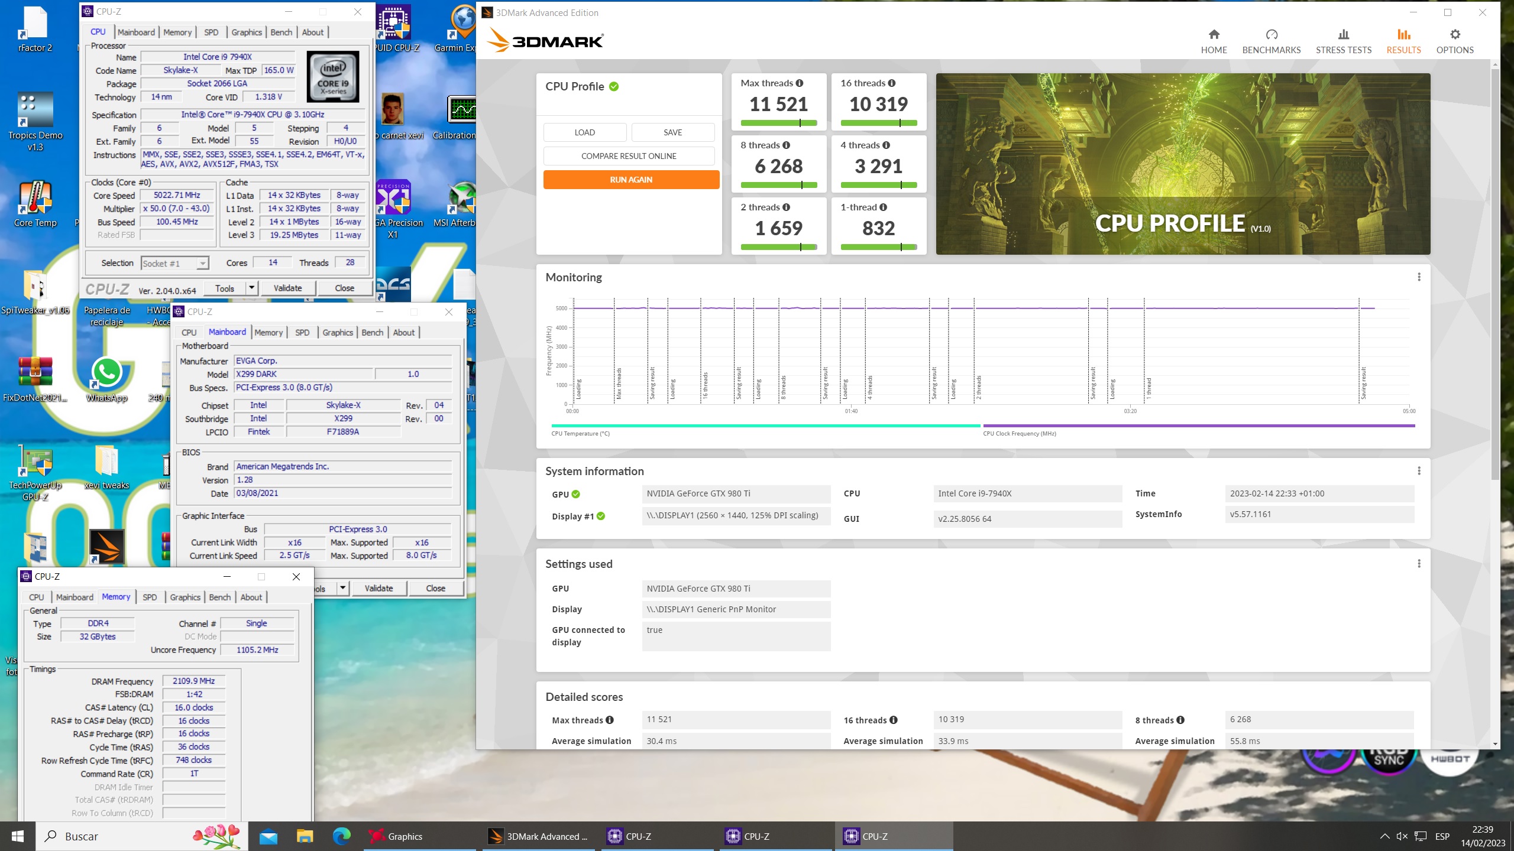Image resolution: width=1514 pixels, height=851 pixels.
Task: Click CPU Temperature legend line in Monitoring
Action: pyautogui.click(x=765, y=425)
